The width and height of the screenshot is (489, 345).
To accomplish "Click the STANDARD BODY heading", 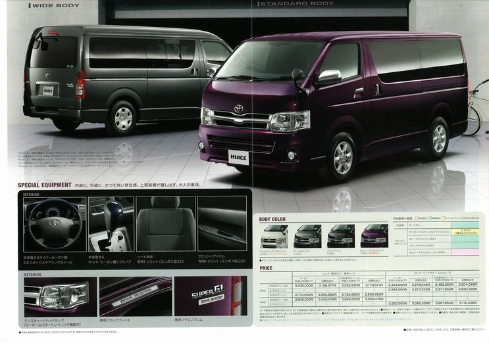I will point(296,4).
